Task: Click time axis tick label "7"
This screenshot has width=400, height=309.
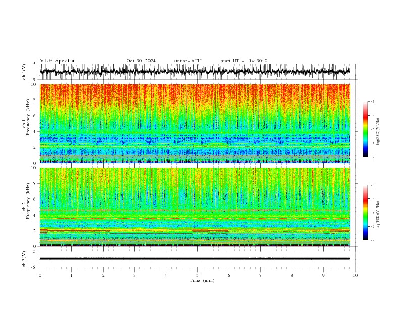Action: click(x=261, y=275)
